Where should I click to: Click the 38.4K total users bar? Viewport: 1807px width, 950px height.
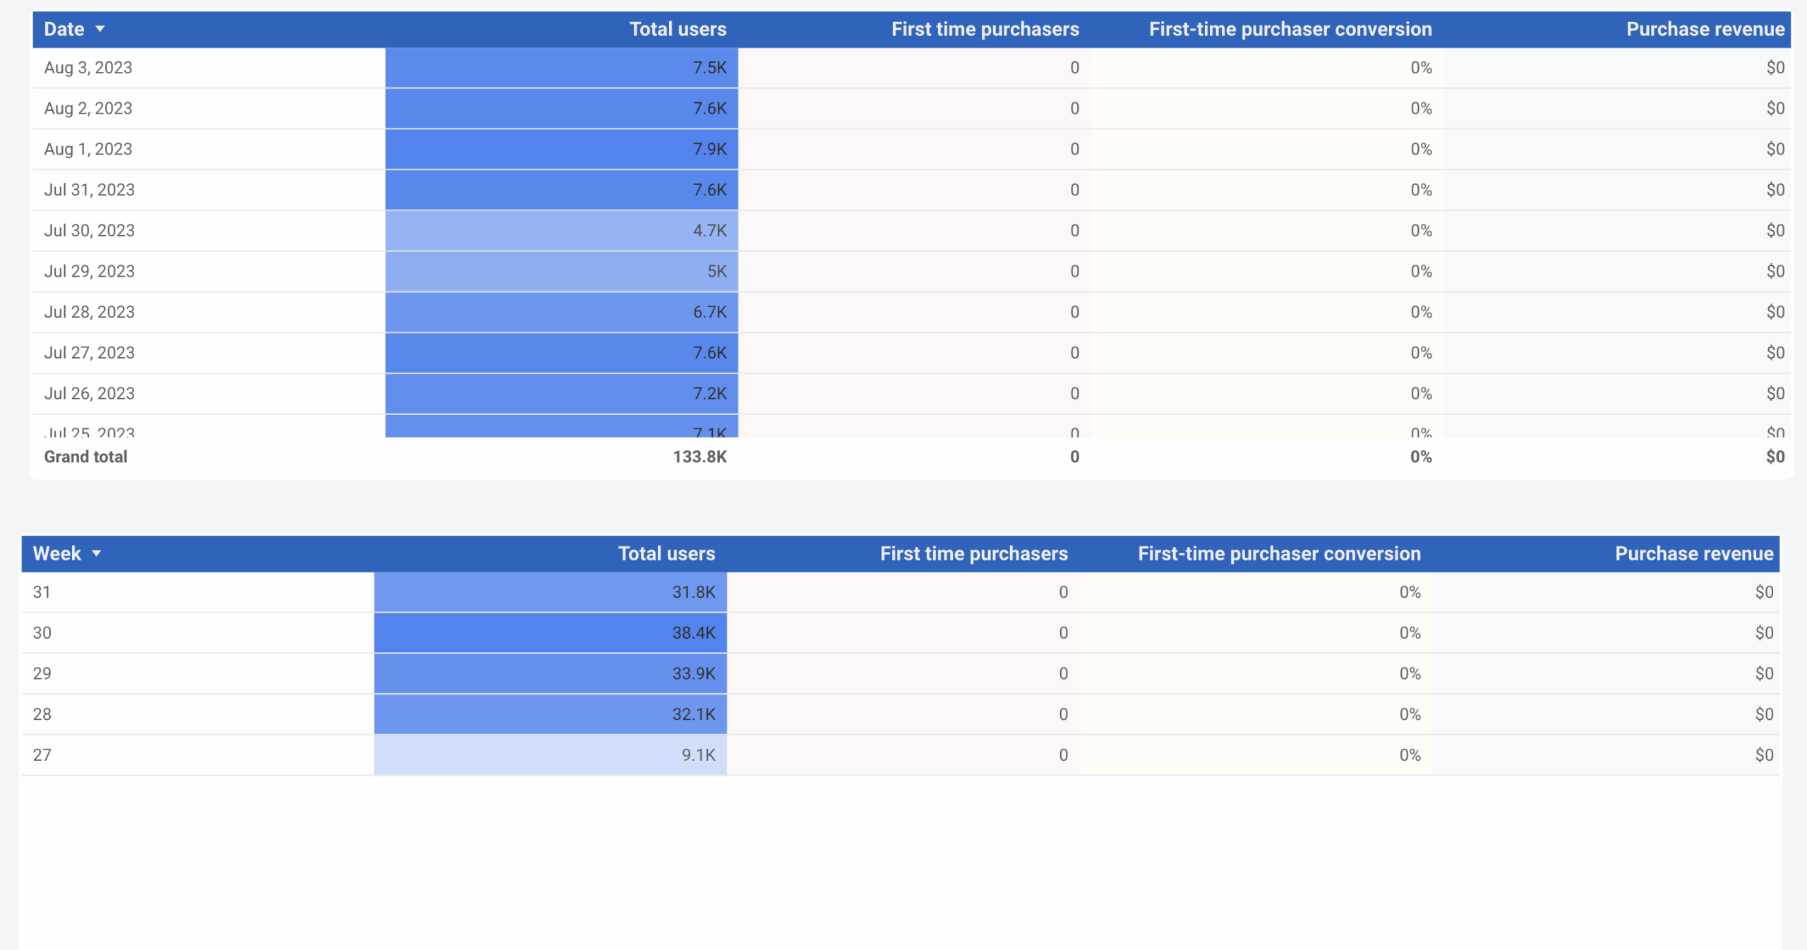pos(551,633)
